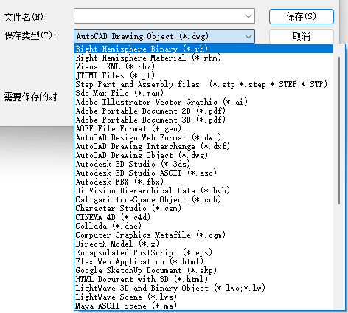The width and height of the screenshot is (348, 313).
Task: Choose Computer Graphics Metafile (*.cgm)
Action: point(204,235)
